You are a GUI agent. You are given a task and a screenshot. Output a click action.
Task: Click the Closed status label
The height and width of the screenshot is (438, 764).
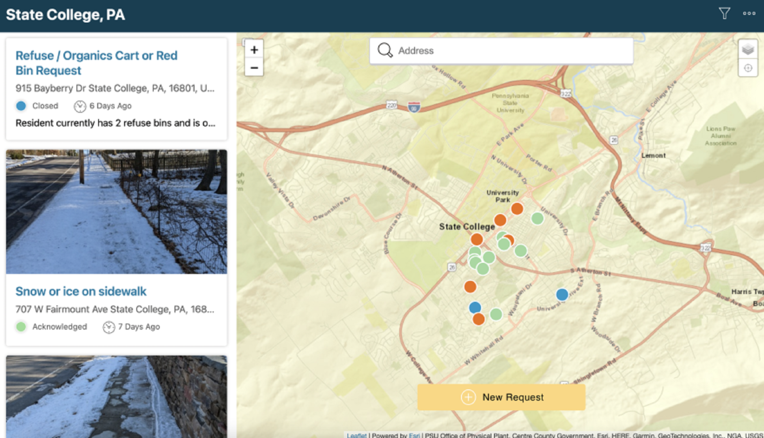point(45,106)
